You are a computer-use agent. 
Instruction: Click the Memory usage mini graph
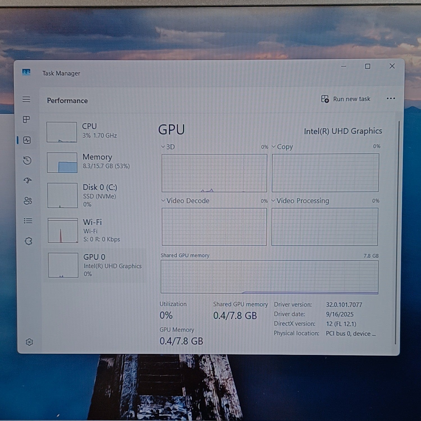[x=62, y=163]
